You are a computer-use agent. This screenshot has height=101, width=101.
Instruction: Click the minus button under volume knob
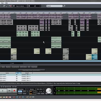(x=46, y=94)
